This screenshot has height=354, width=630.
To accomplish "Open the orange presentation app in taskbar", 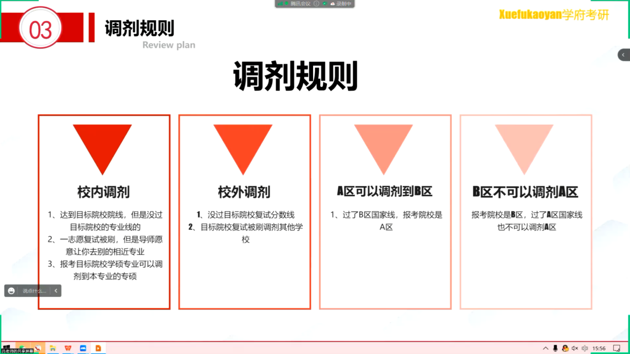I will [98, 349].
